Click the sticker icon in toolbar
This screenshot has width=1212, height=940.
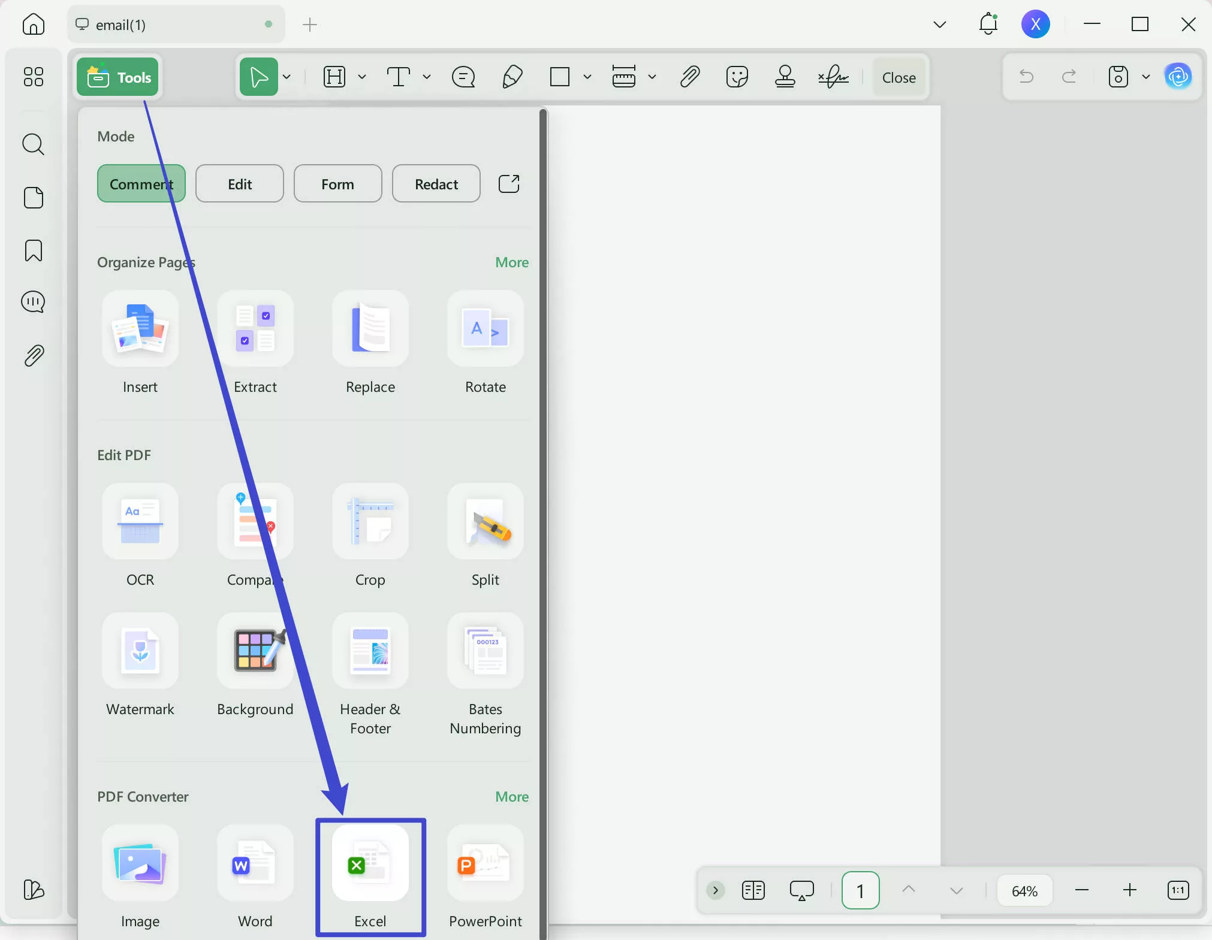737,77
